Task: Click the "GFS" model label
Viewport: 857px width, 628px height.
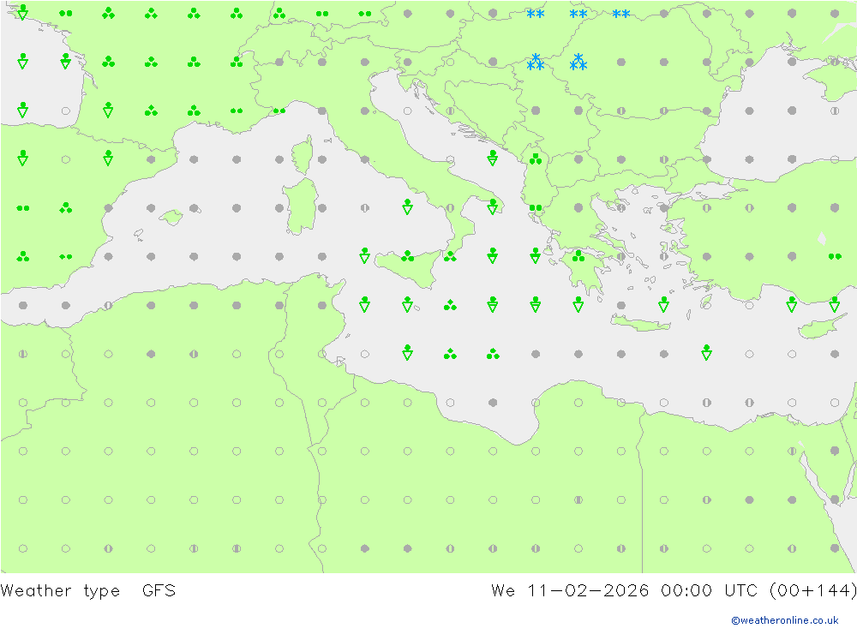Action: point(159,590)
